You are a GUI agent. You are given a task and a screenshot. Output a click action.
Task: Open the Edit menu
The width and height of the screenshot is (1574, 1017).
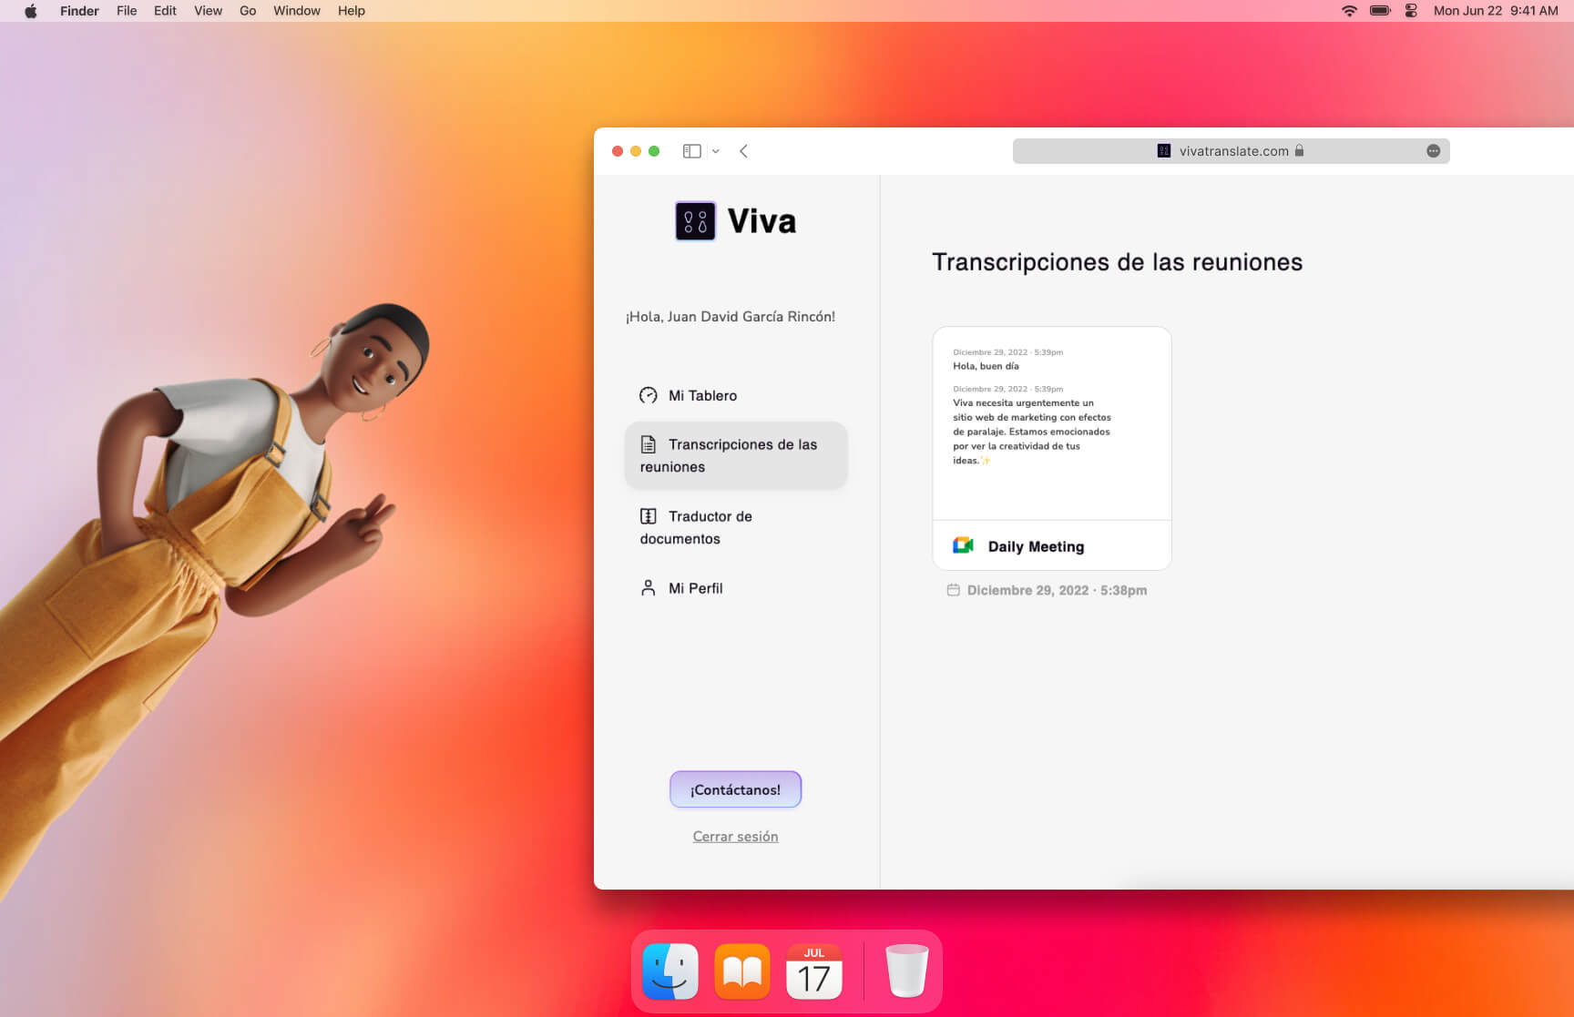pyautogui.click(x=165, y=11)
